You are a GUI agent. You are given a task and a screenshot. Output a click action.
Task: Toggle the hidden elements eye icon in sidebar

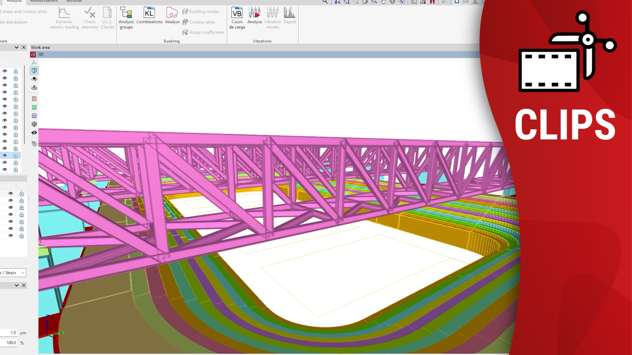coord(34,132)
